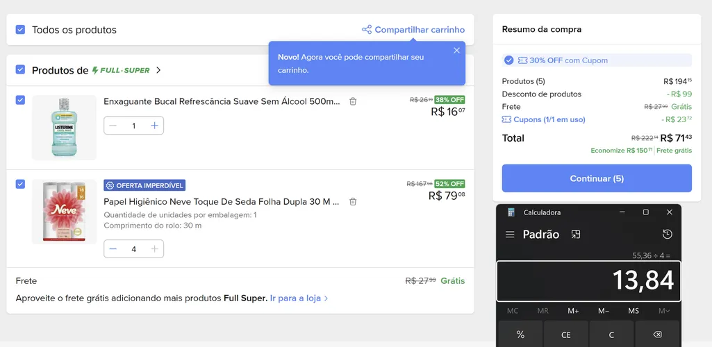
Task: Click the '38% OFF' discount badge
Action: pyautogui.click(x=449, y=100)
